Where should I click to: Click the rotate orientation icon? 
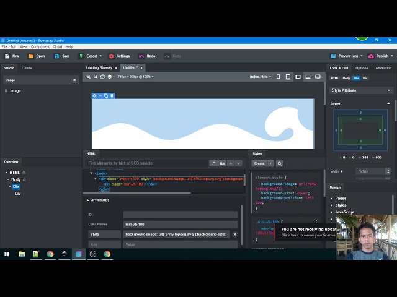(x=102, y=77)
